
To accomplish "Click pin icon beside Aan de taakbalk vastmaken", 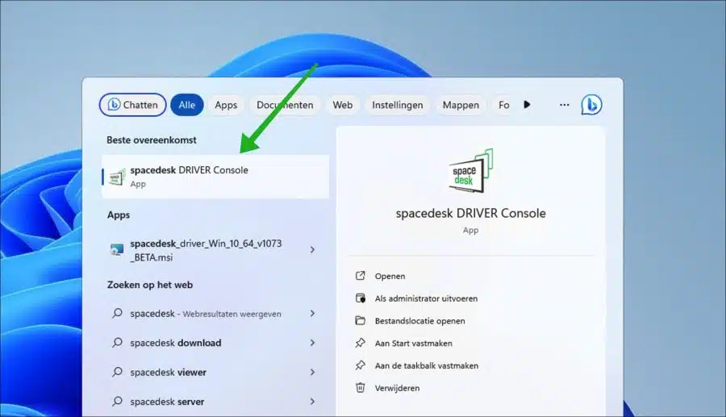I will (x=361, y=365).
